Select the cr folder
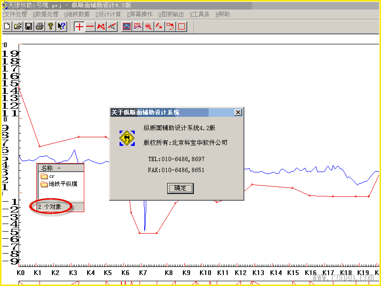This screenshot has width=381, height=286. tap(48, 176)
